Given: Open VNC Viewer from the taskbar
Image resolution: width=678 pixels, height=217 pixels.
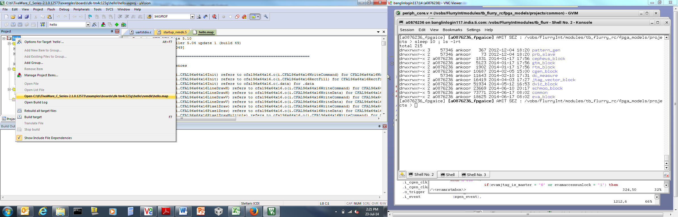Looking at the screenshot, I should tap(148, 211).
